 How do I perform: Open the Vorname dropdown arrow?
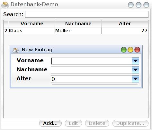[135, 61]
